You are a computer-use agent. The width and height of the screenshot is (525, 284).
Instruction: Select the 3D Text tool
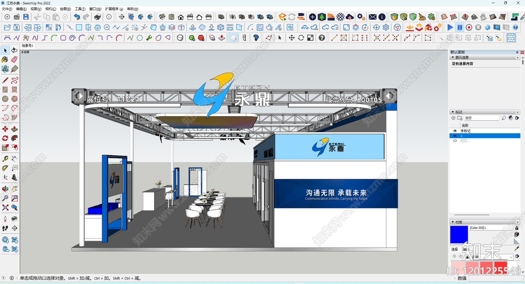click(x=14, y=177)
